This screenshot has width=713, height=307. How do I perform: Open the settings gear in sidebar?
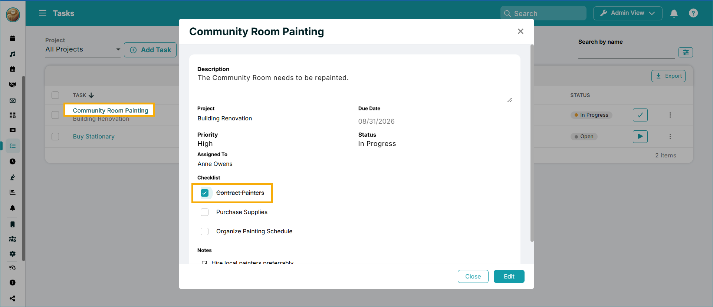tap(13, 254)
